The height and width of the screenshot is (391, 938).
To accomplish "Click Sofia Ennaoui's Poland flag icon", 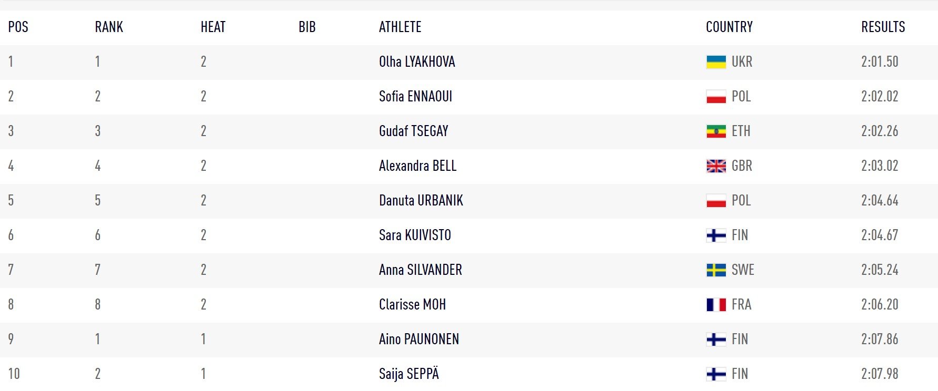I will pos(716,97).
